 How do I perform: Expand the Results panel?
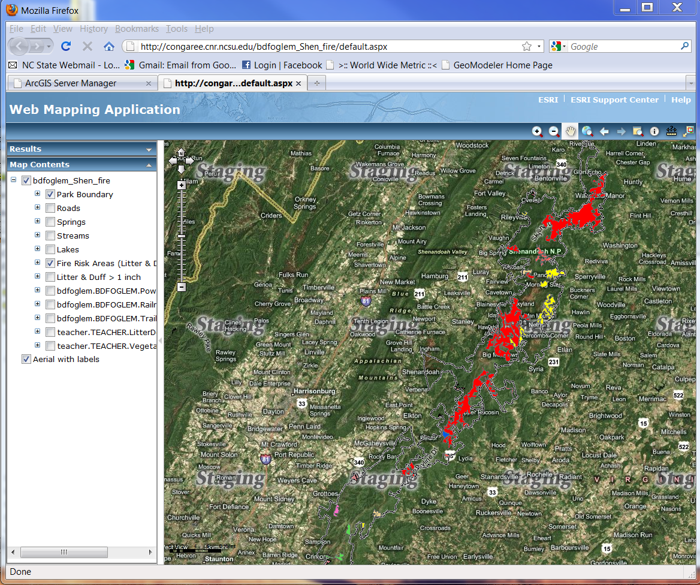click(x=149, y=149)
